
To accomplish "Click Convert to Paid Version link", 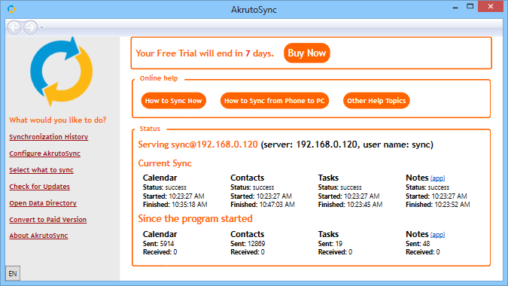I will click(x=48, y=220).
